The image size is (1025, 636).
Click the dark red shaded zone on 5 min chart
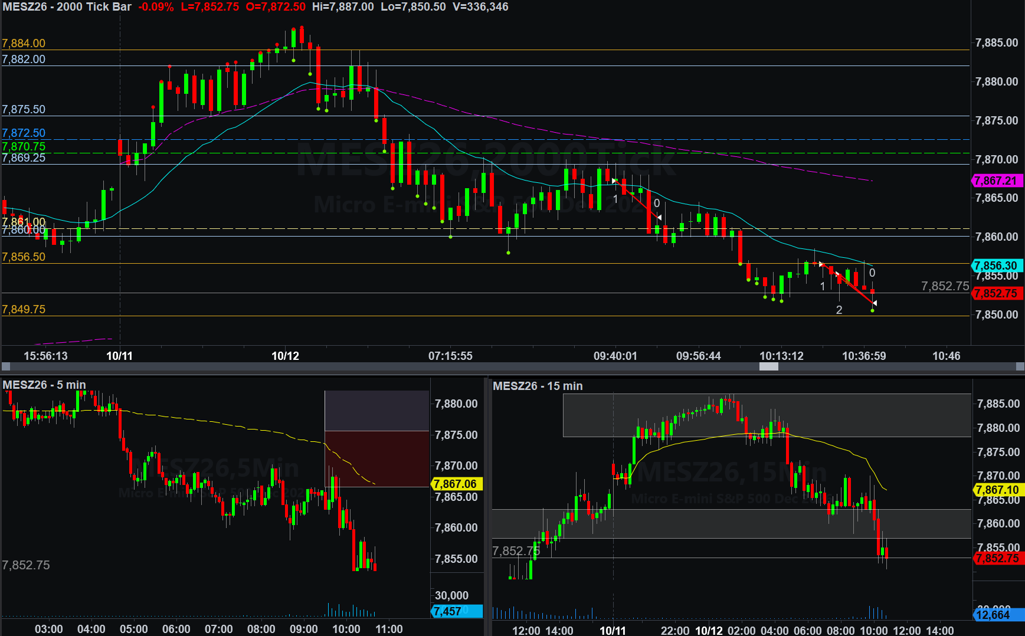tap(376, 458)
